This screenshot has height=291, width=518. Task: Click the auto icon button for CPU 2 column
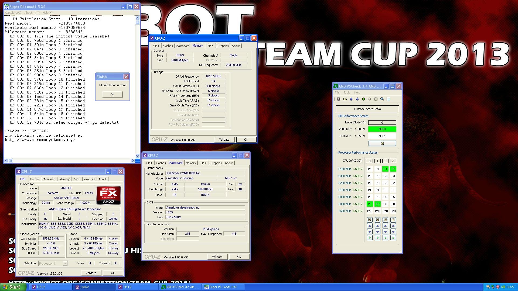pos(385,220)
